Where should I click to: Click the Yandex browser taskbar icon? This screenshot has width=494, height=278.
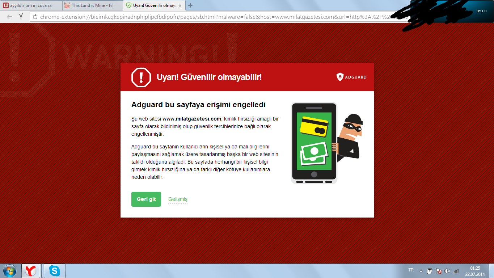31,271
